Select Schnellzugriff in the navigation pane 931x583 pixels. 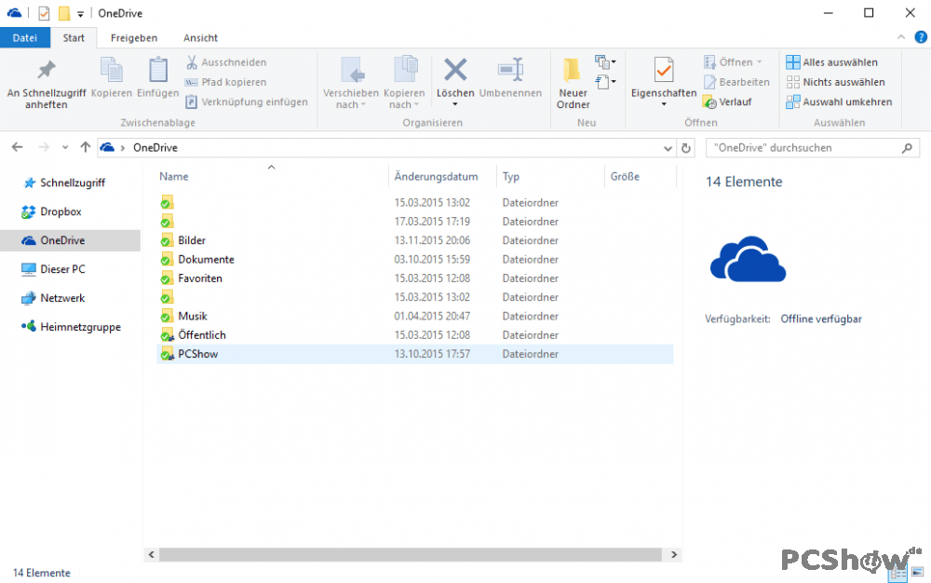point(64,183)
